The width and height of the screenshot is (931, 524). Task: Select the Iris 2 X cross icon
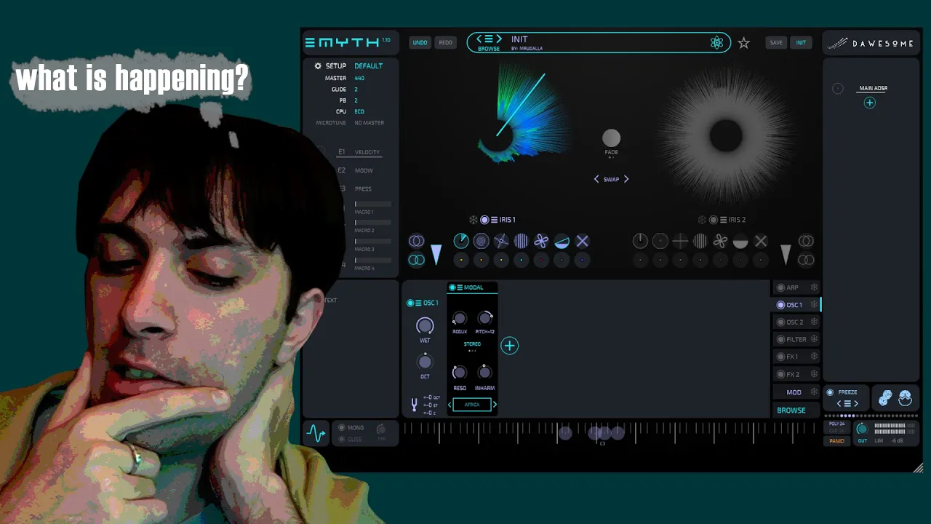click(761, 241)
